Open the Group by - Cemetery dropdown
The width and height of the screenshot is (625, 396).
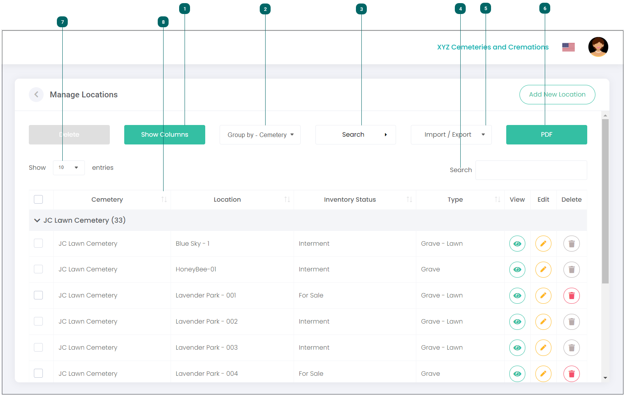tap(260, 135)
